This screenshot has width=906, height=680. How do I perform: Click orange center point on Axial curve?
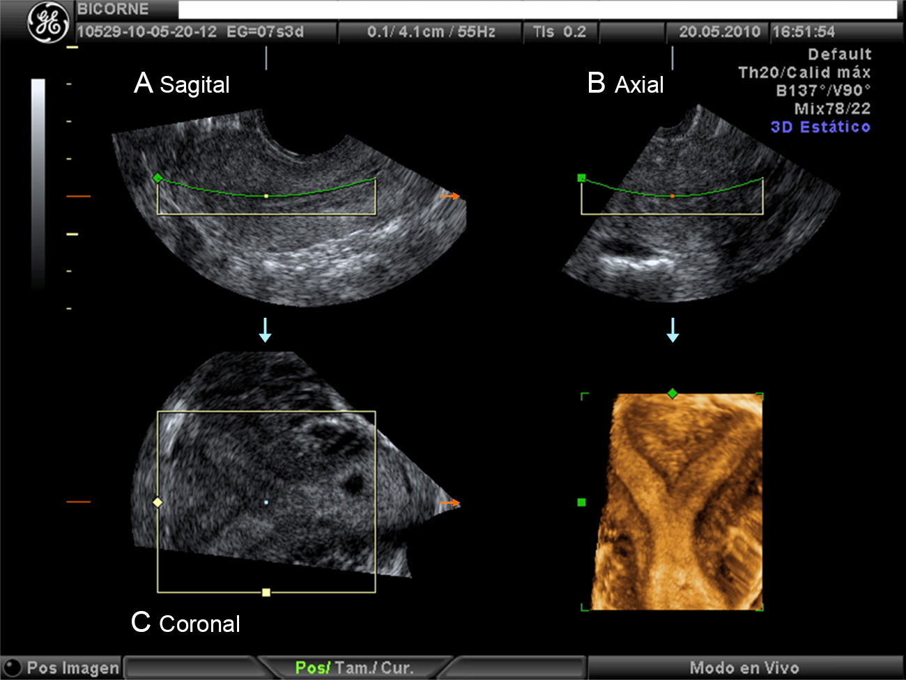(x=672, y=196)
